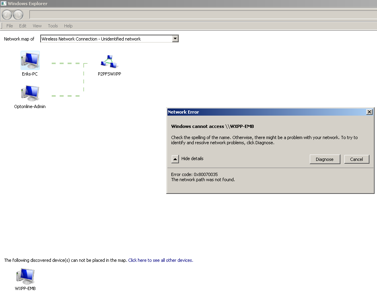Click the Wireless Network Connection combo box
Image resolution: width=377 pixels, height=294 pixels.
(x=106, y=39)
